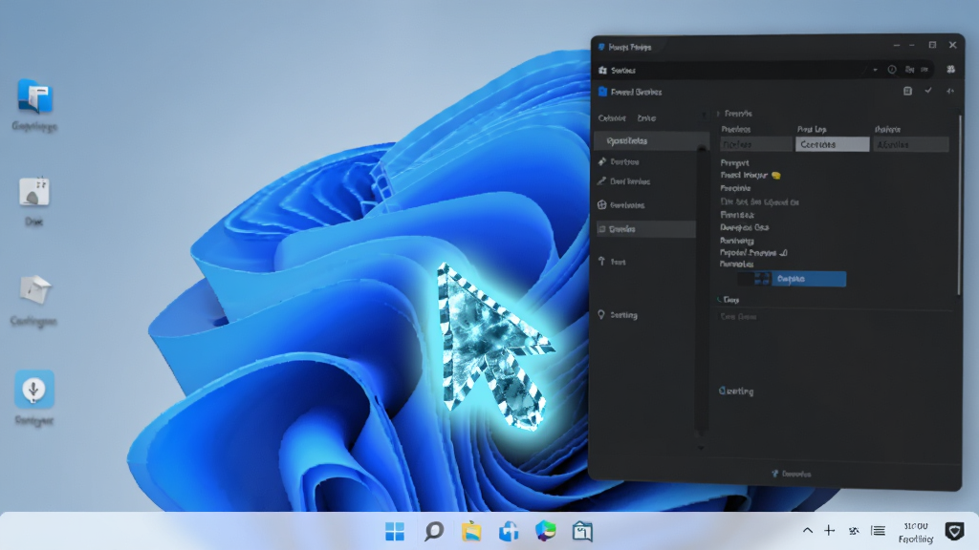Open the taskbar clock
The height and width of the screenshot is (550, 979).
point(916,532)
